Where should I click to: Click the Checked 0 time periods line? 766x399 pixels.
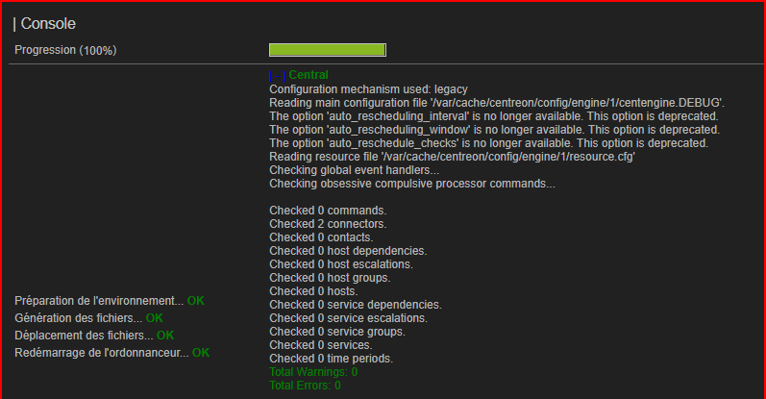coord(332,359)
